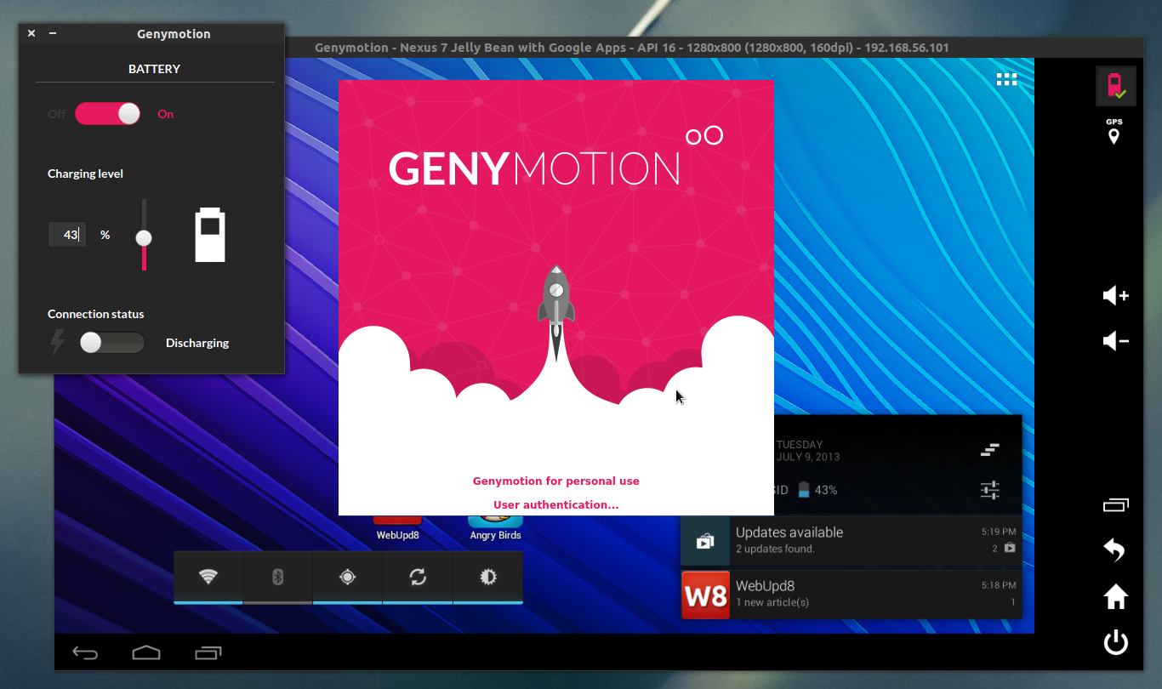
Task: Switch the battery On/Off toggle
Action: (108, 114)
